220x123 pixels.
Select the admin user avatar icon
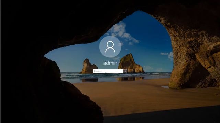110,47
